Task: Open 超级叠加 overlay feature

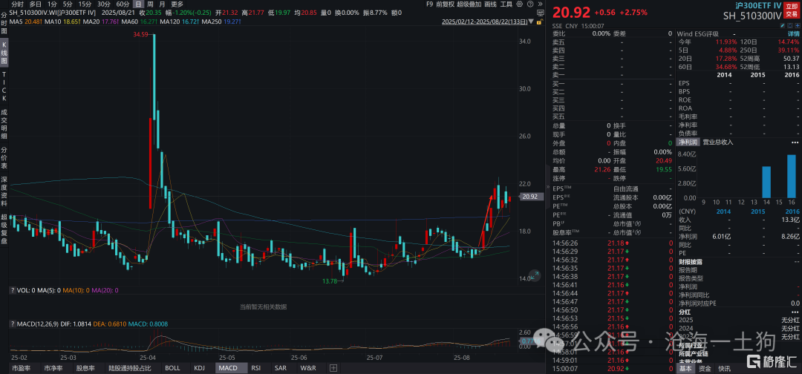Action: tap(469, 4)
